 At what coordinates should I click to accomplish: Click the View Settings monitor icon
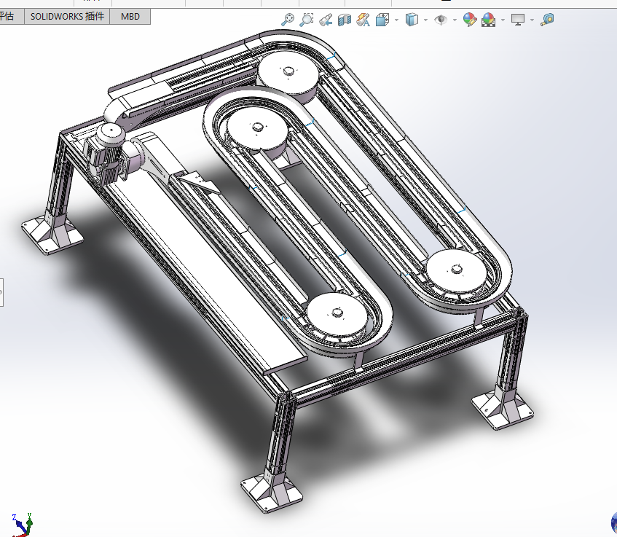pyautogui.click(x=518, y=20)
